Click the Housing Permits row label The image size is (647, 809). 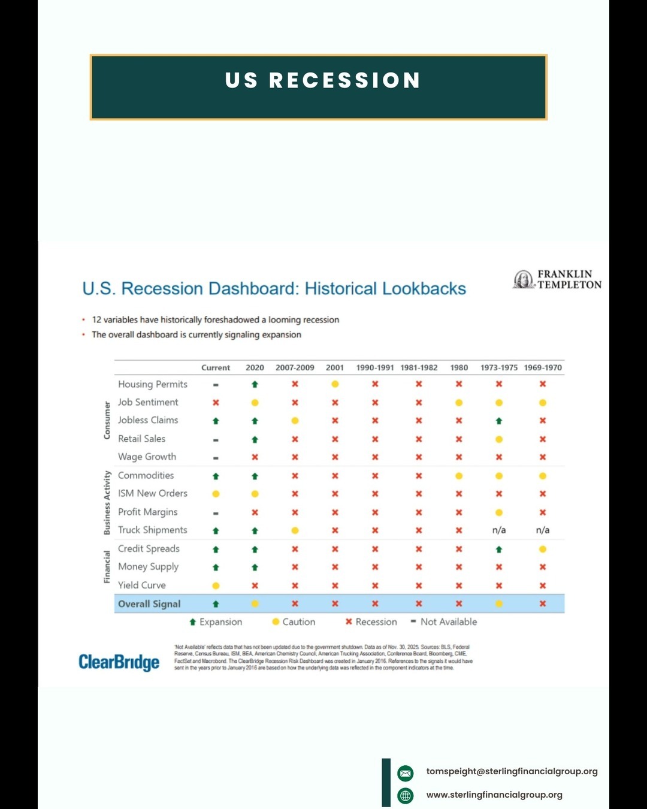153,384
